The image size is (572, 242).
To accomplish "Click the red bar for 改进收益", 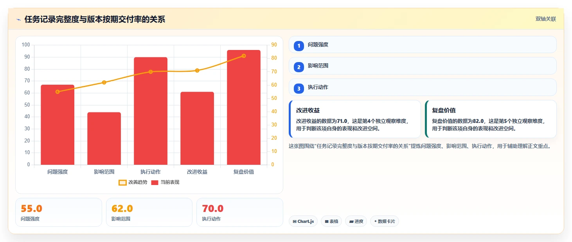I will click(197, 128).
